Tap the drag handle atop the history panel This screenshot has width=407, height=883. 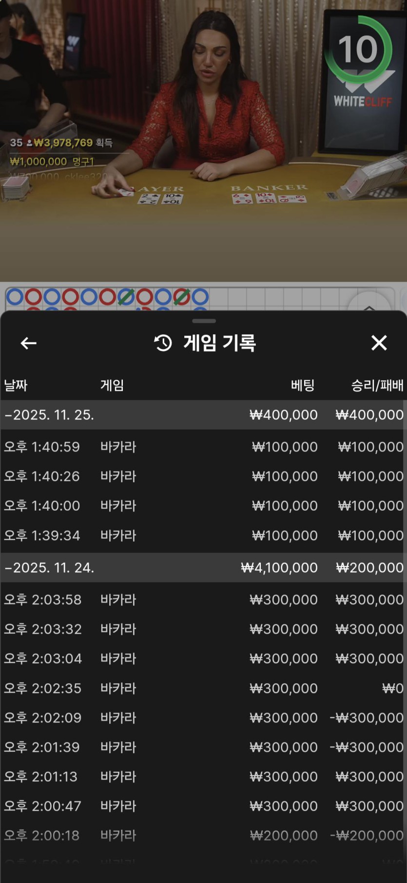pos(204,321)
